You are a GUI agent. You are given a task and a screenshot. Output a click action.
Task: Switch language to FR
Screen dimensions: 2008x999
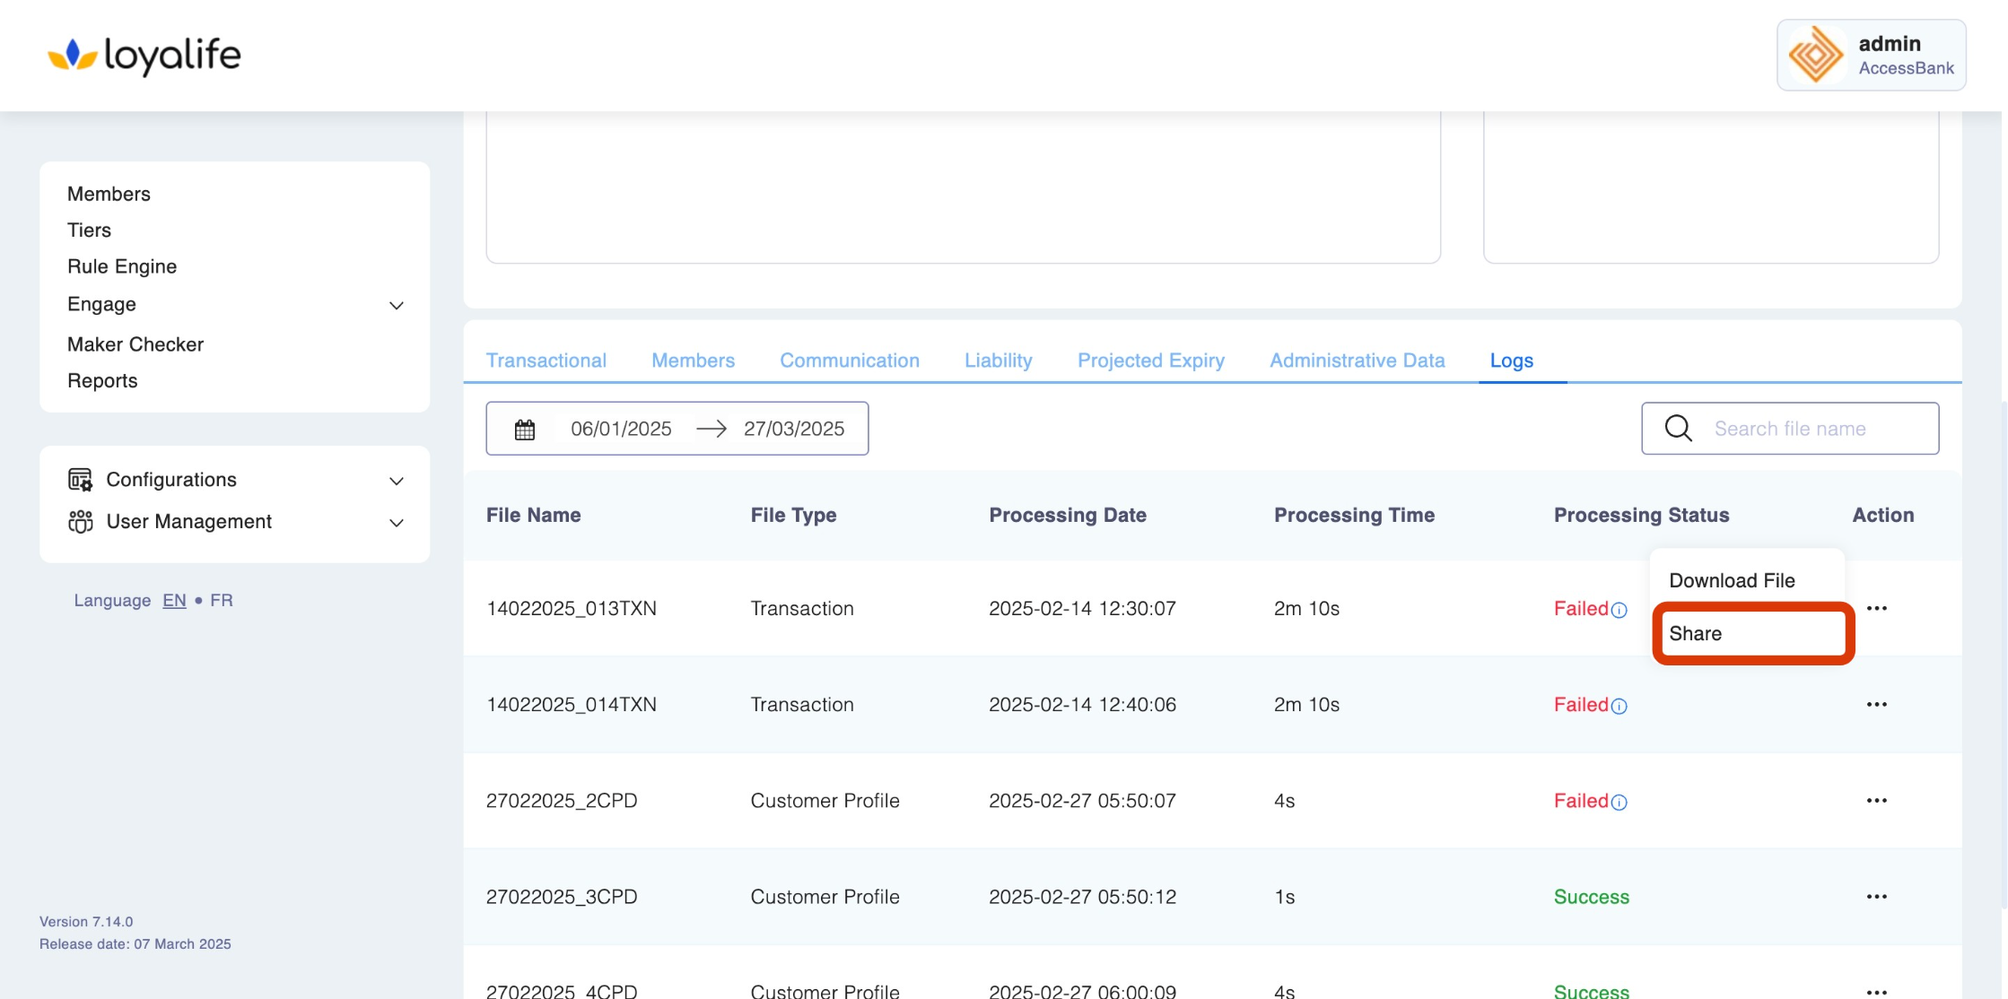coord(221,601)
